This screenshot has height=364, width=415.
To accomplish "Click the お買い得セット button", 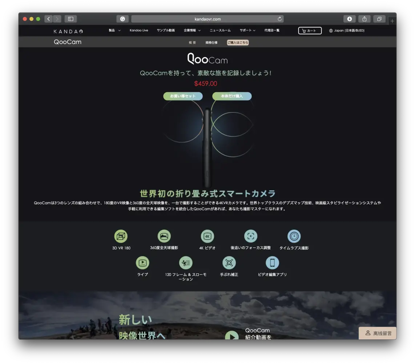I will tap(183, 96).
